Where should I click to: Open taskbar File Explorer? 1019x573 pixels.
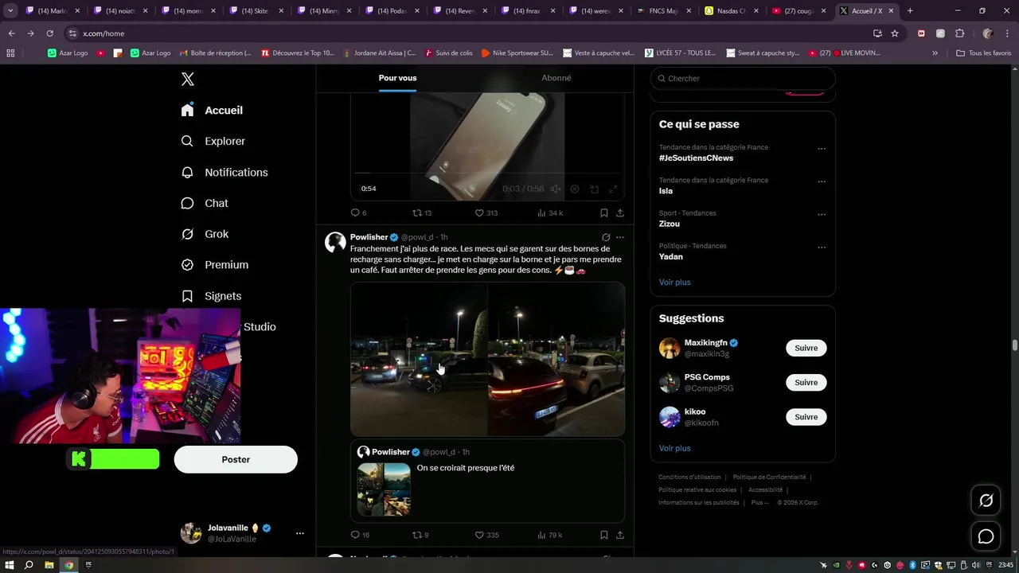coord(49,565)
